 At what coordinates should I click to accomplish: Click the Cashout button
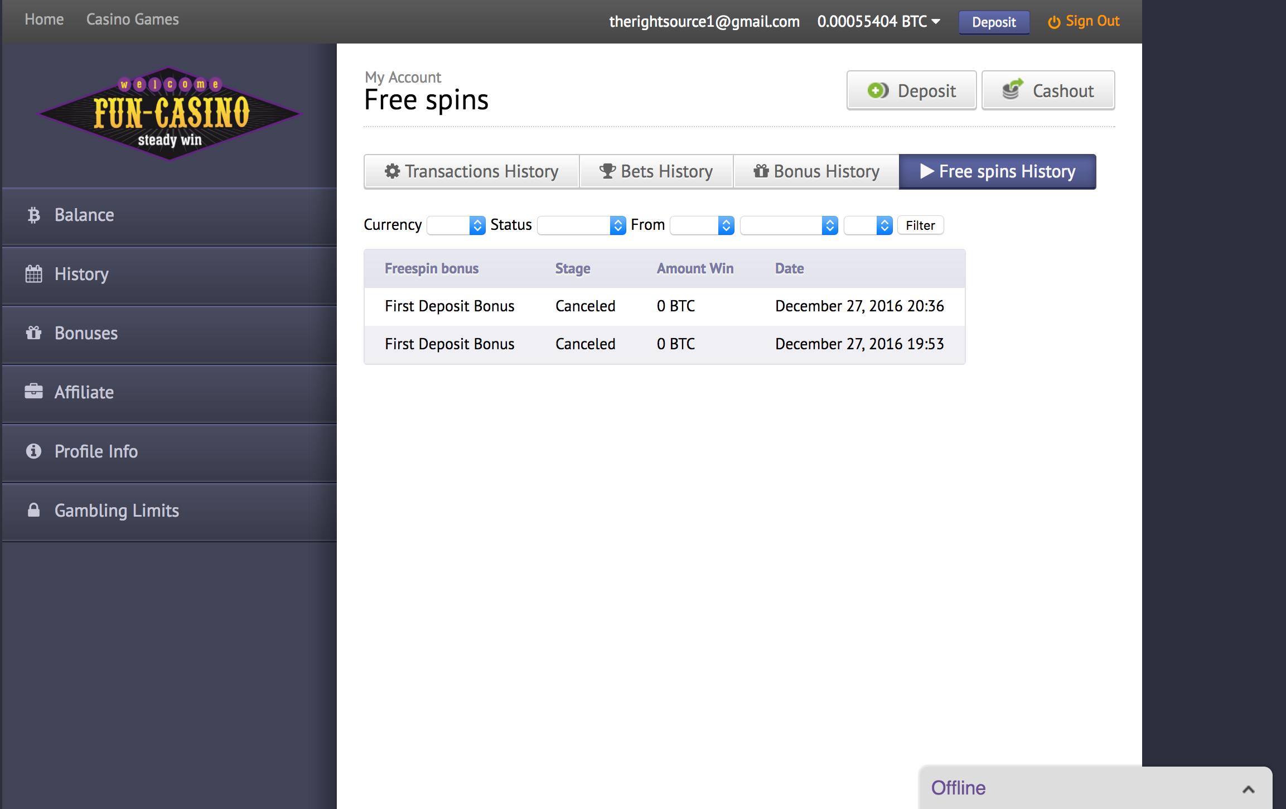pyautogui.click(x=1048, y=90)
